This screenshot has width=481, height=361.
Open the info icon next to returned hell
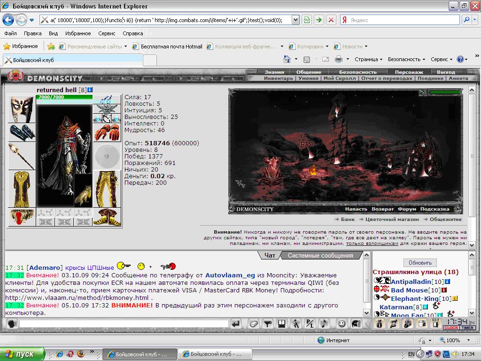[90, 90]
